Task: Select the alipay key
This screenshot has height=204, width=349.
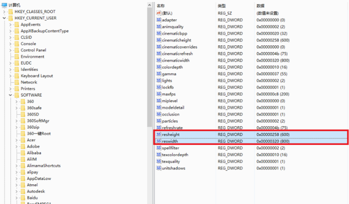Action: pyautogui.click(x=33, y=172)
